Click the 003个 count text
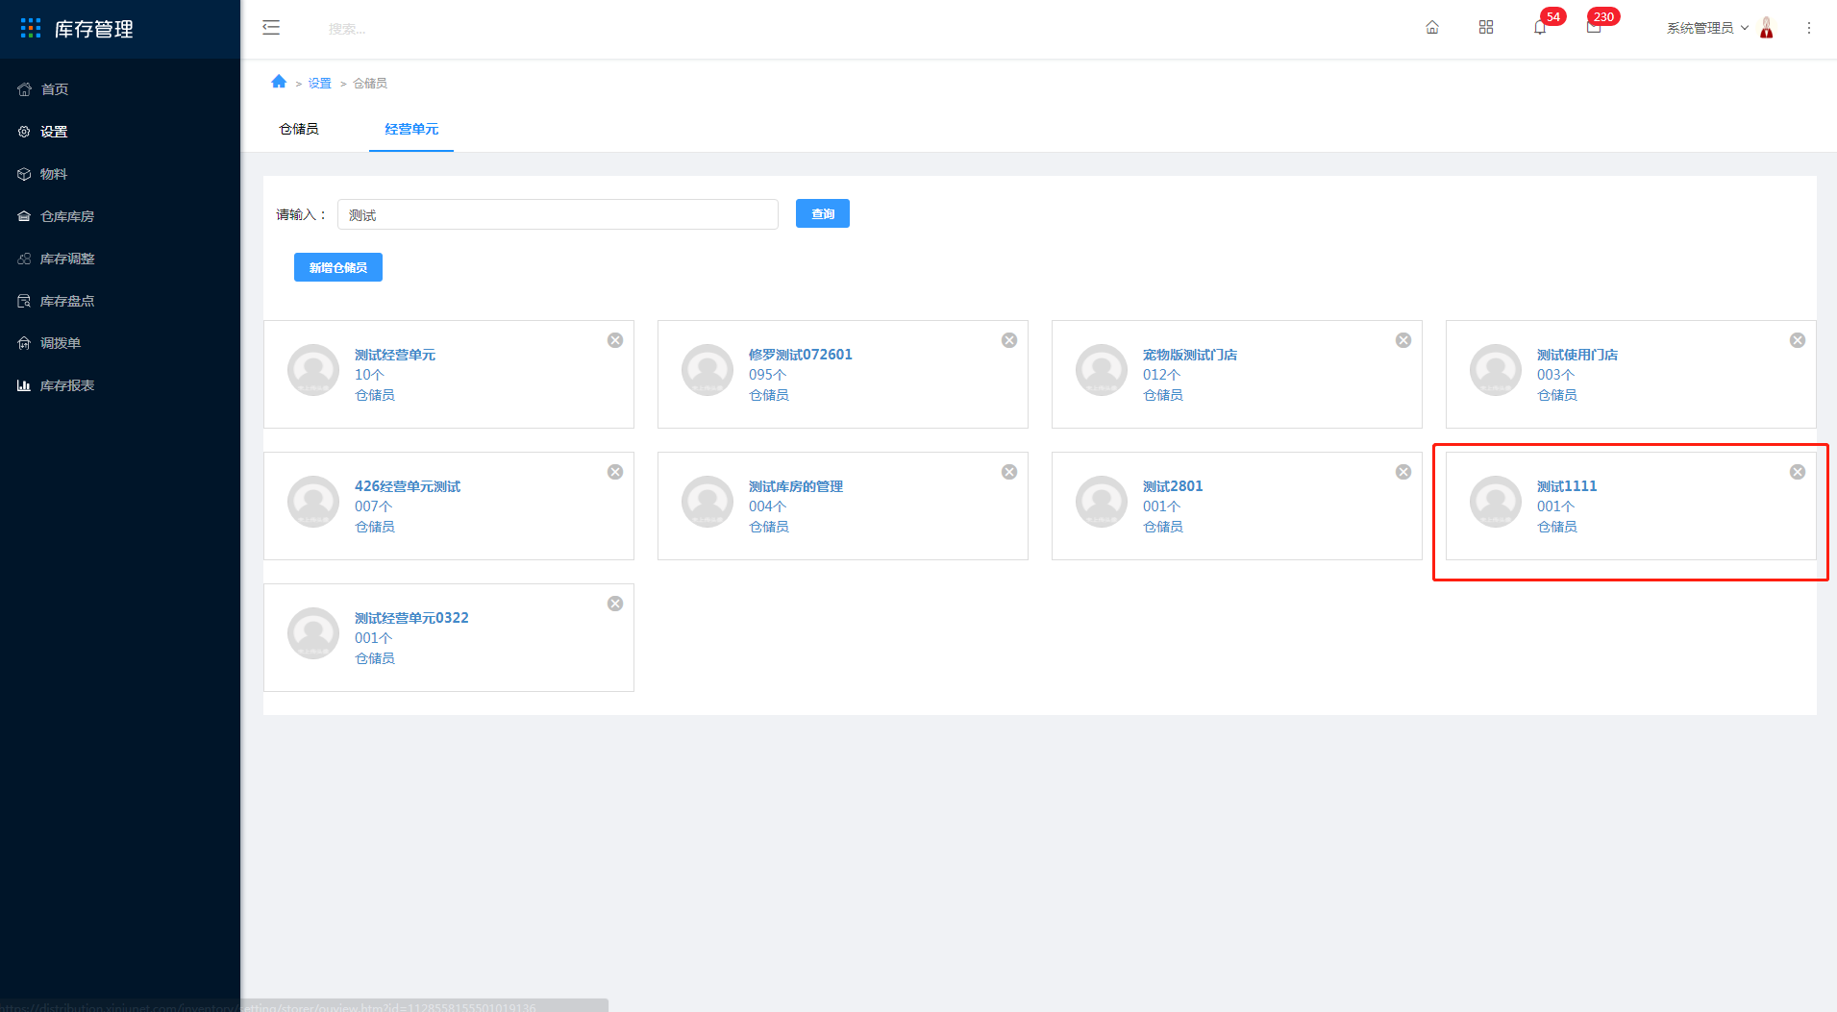 pyautogui.click(x=1555, y=375)
